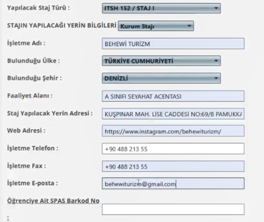
Task: Click the "İşletme Telefon" label text
Action: coord(33,148)
